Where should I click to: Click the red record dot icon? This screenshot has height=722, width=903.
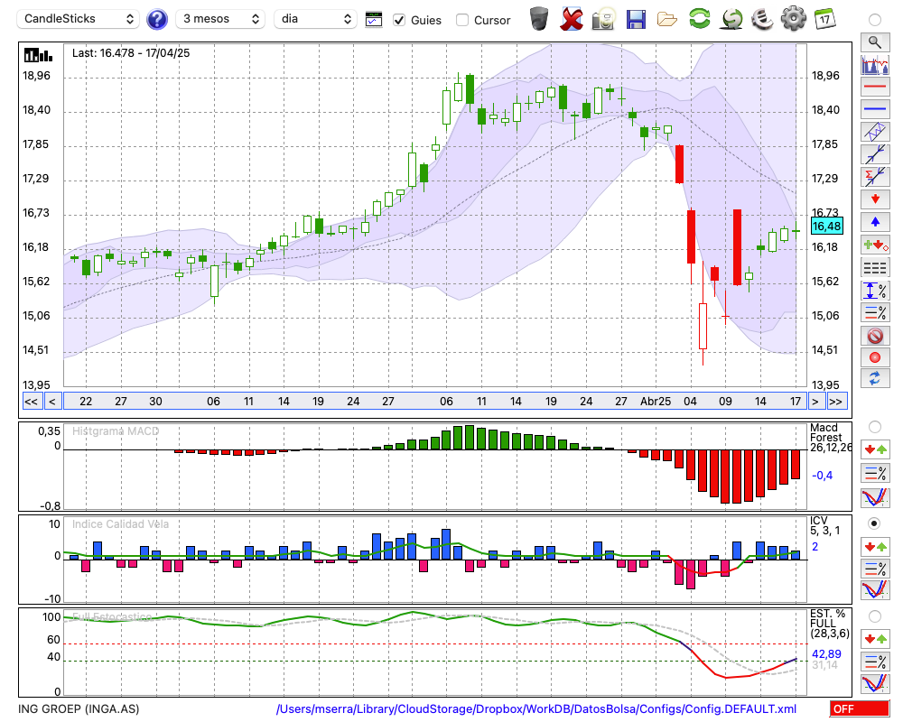pyautogui.click(x=875, y=357)
